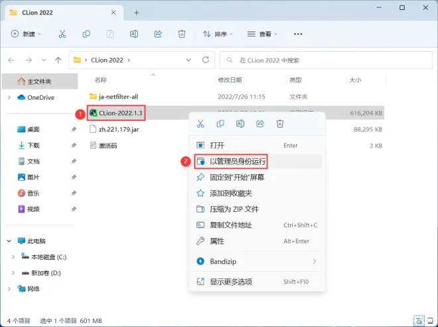The height and width of the screenshot is (327, 438).
Task: Open a new tab with plus button
Action: tap(136, 13)
